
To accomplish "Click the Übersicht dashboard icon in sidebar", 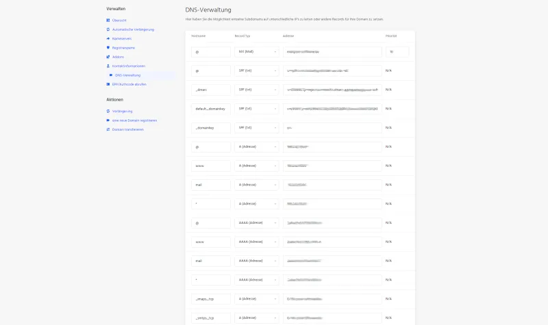I will (x=108, y=21).
